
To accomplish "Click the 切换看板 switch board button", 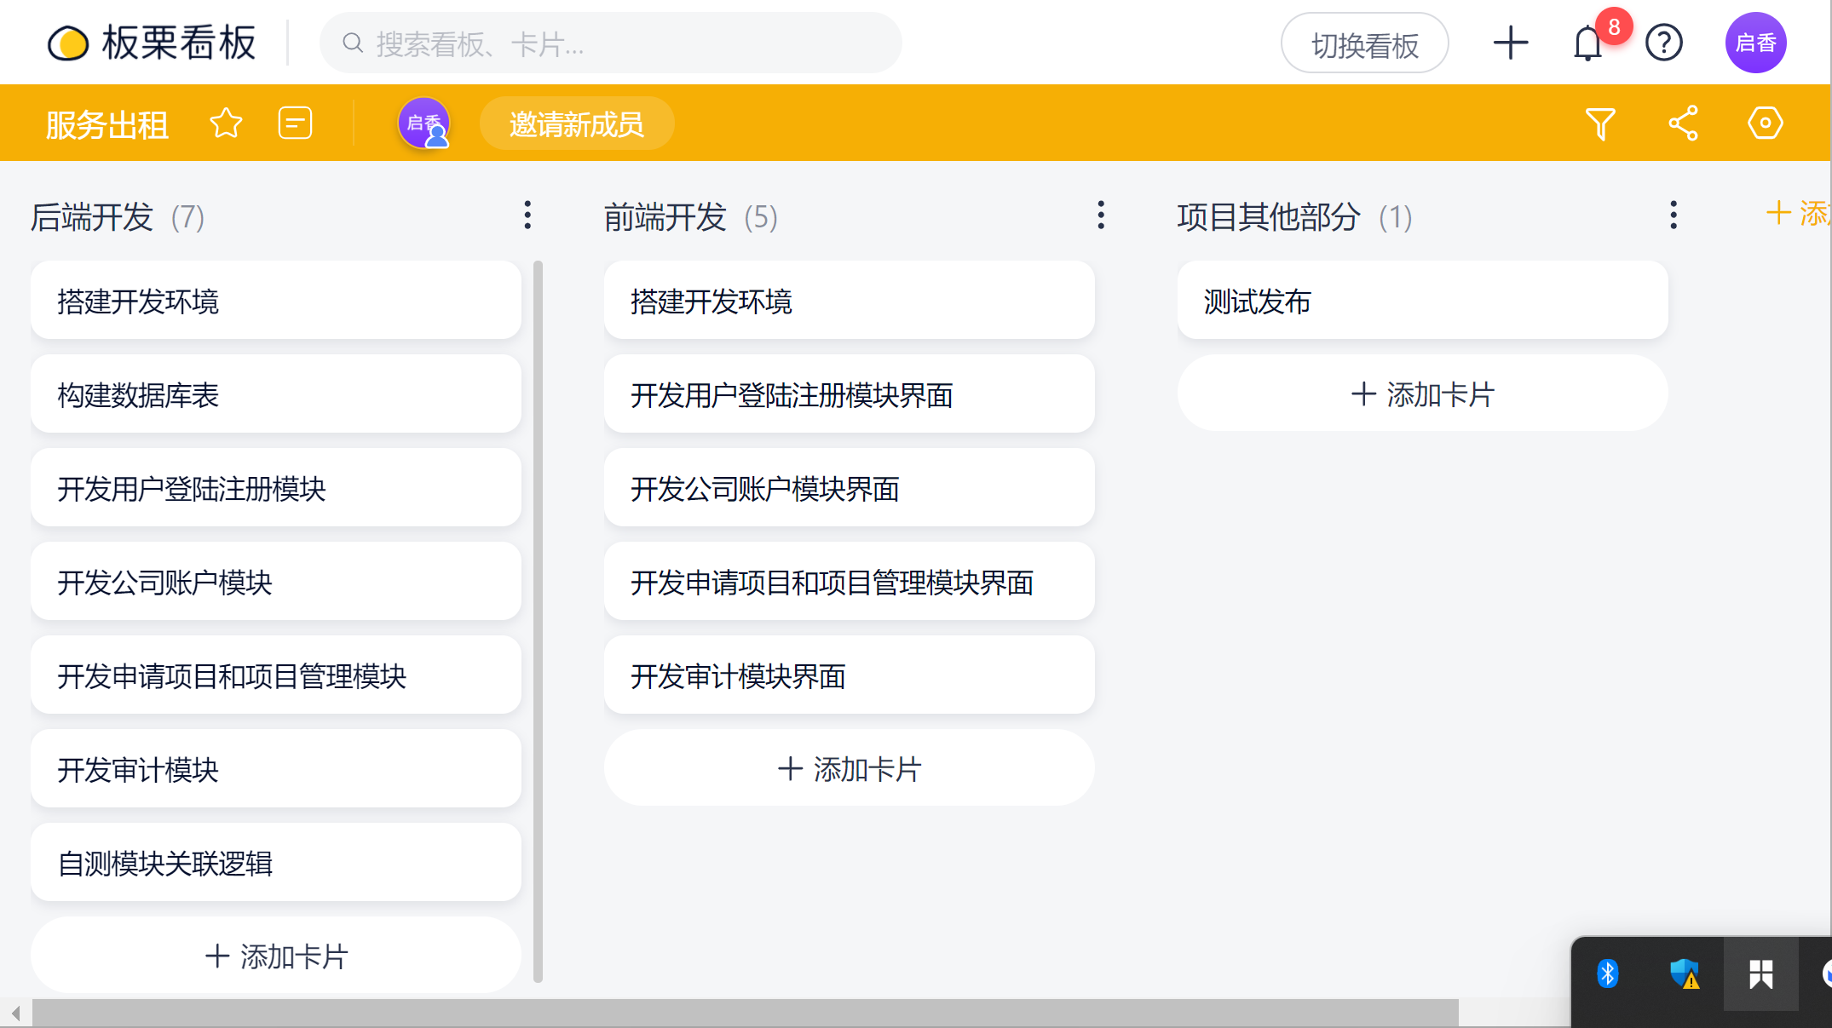I will [1364, 44].
